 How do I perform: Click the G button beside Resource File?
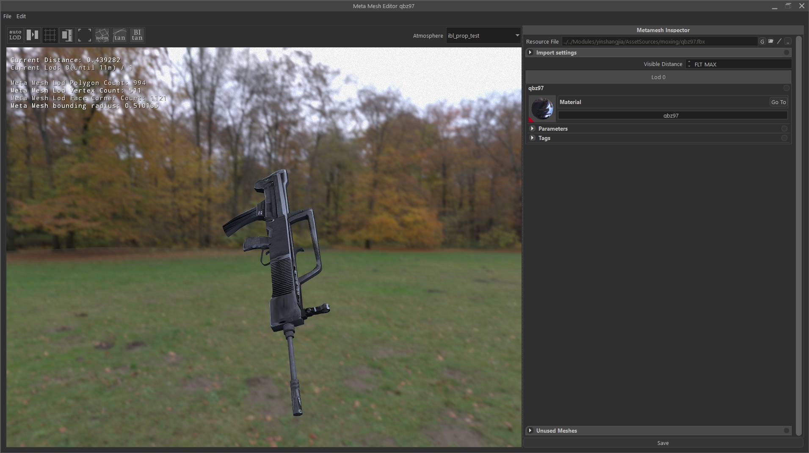762,41
